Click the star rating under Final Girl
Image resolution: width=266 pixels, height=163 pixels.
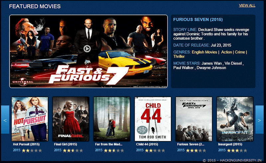tap(73, 150)
